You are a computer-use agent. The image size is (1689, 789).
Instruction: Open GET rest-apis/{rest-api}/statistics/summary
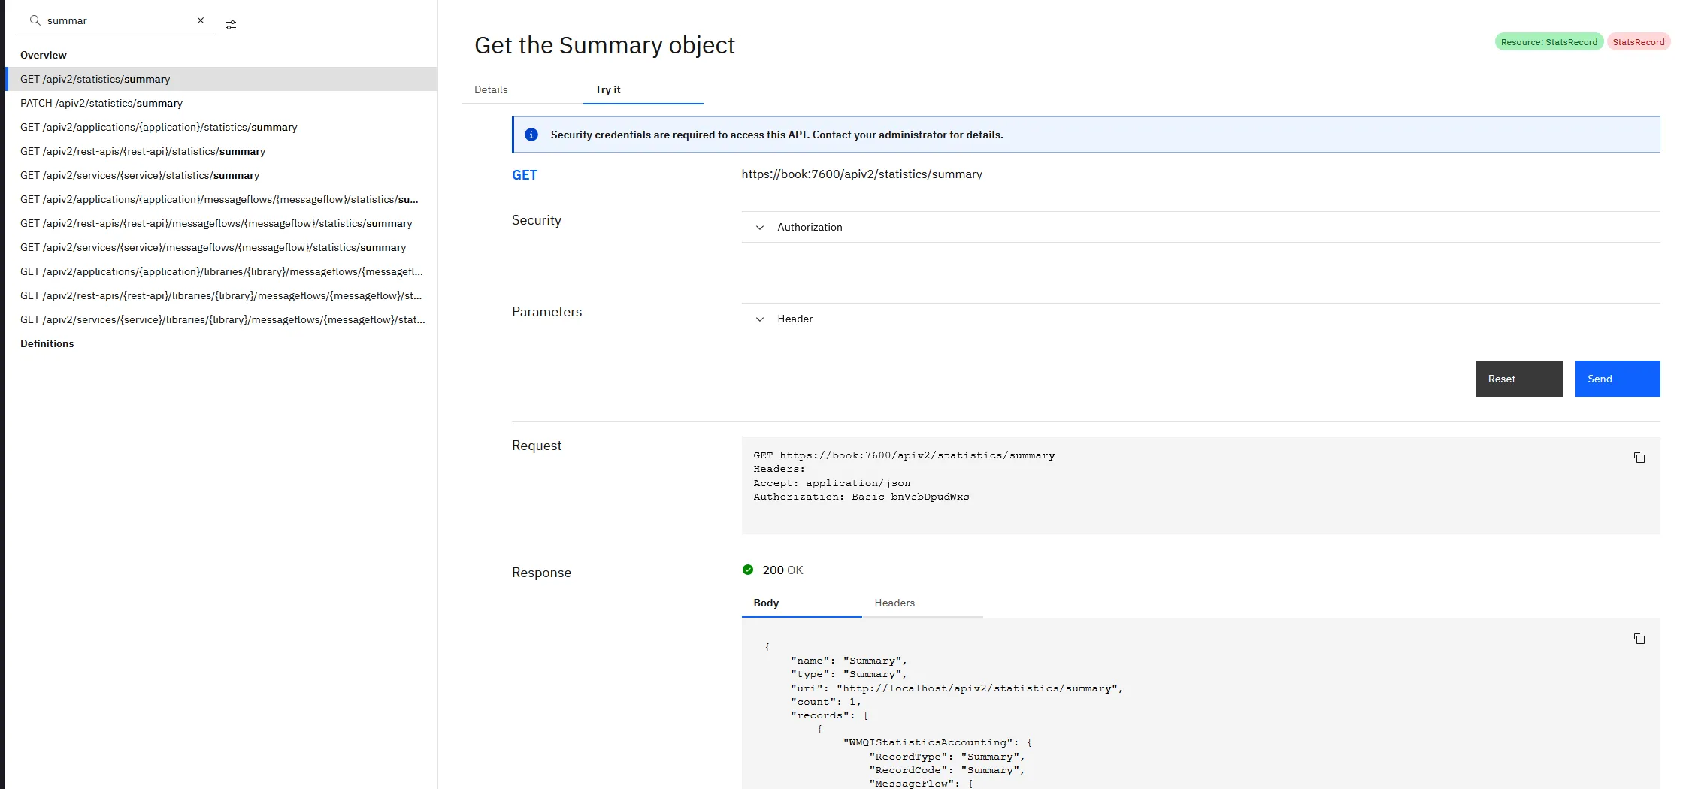pyautogui.click(x=222, y=151)
